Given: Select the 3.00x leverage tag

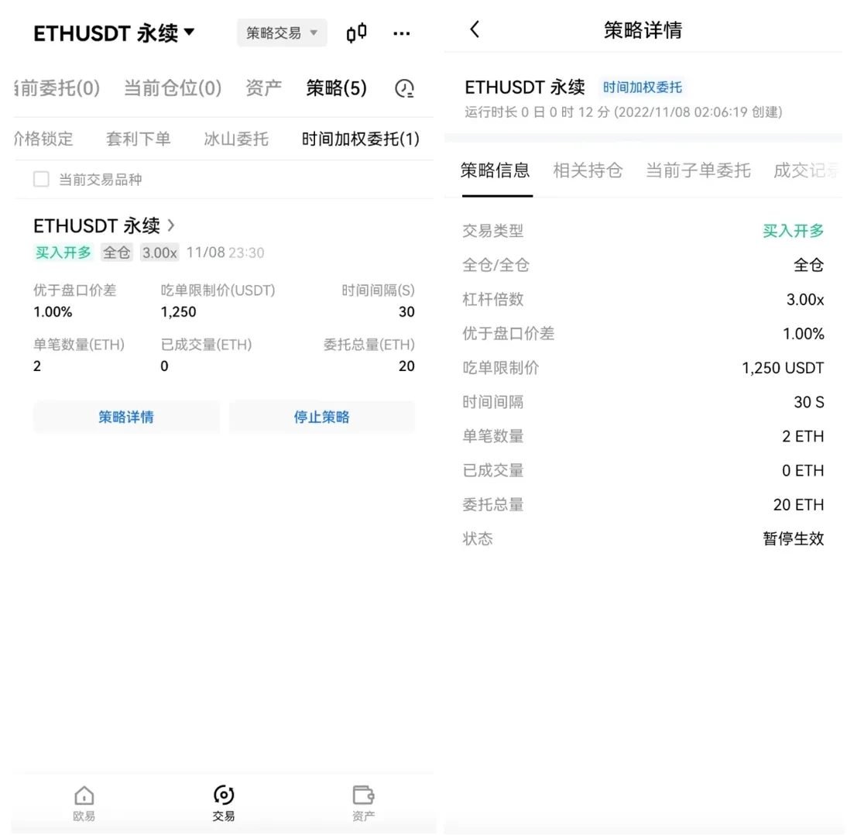Looking at the screenshot, I should [x=159, y=252].
